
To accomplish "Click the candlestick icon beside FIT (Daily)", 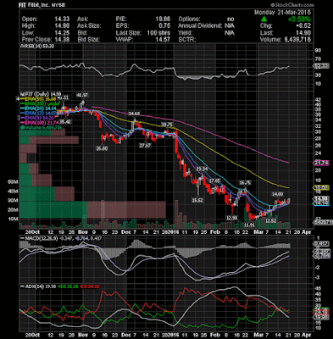I will click(x=21, y=94).
